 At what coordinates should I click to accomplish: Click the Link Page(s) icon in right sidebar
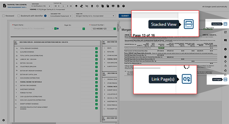pos(225,80)
